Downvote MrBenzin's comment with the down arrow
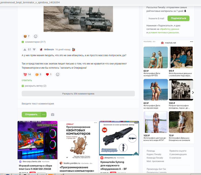 click(34, 50)
